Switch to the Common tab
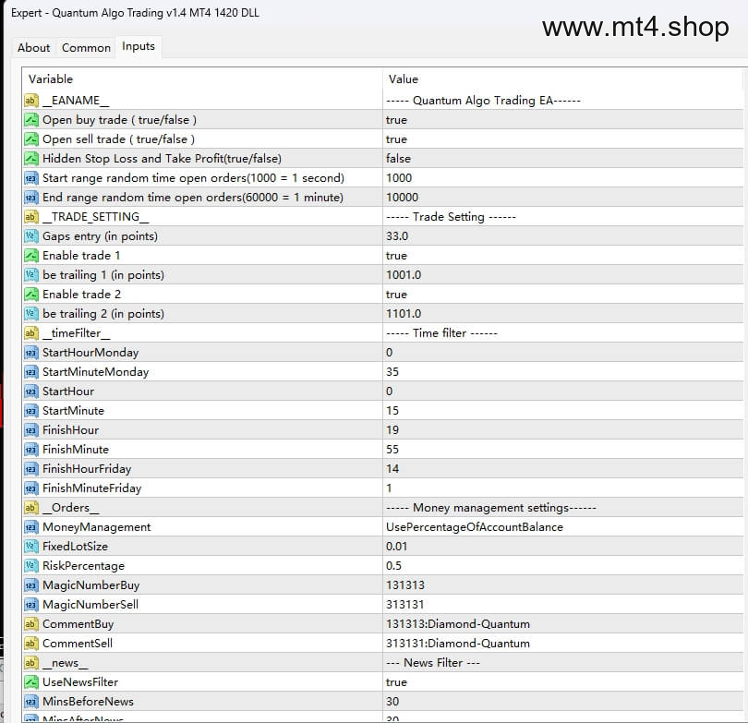 [x=86, y=48]
